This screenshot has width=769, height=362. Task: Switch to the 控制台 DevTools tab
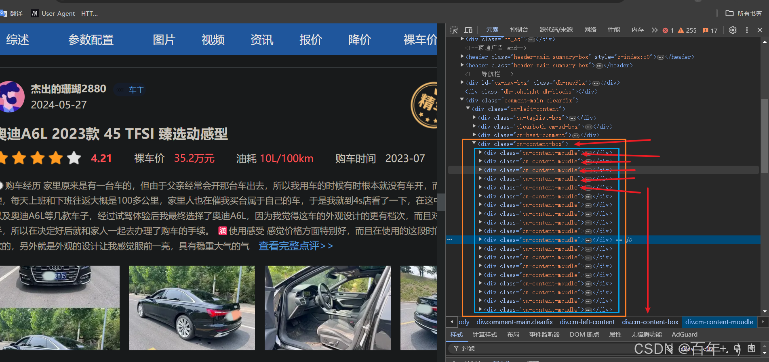(519, 30)
